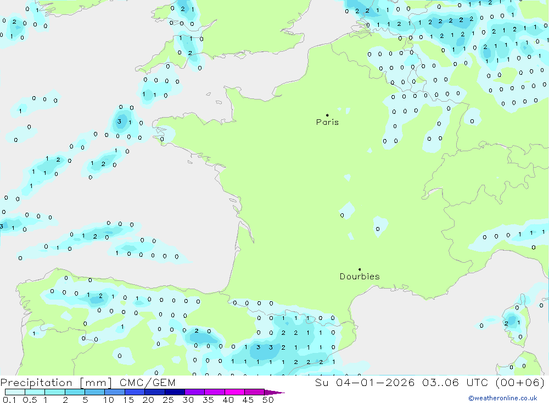Image resolution: width=549 pixels, height=403 pixels.
Task: Pick the legend swatch between 0.5 and 1
Action: 35,392
